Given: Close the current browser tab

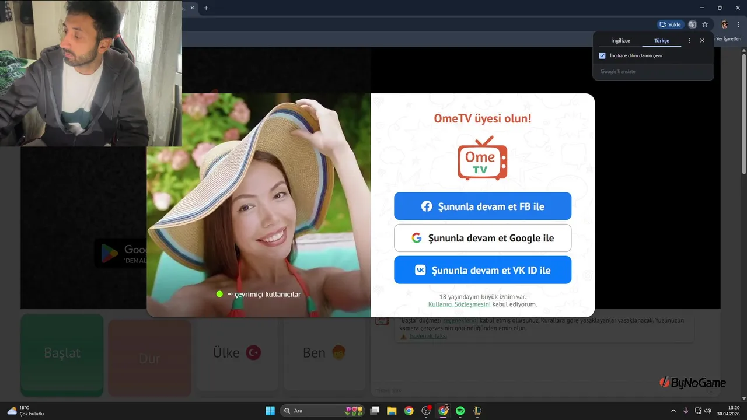Looking at the screenshot, I should (x=192, y=8).
